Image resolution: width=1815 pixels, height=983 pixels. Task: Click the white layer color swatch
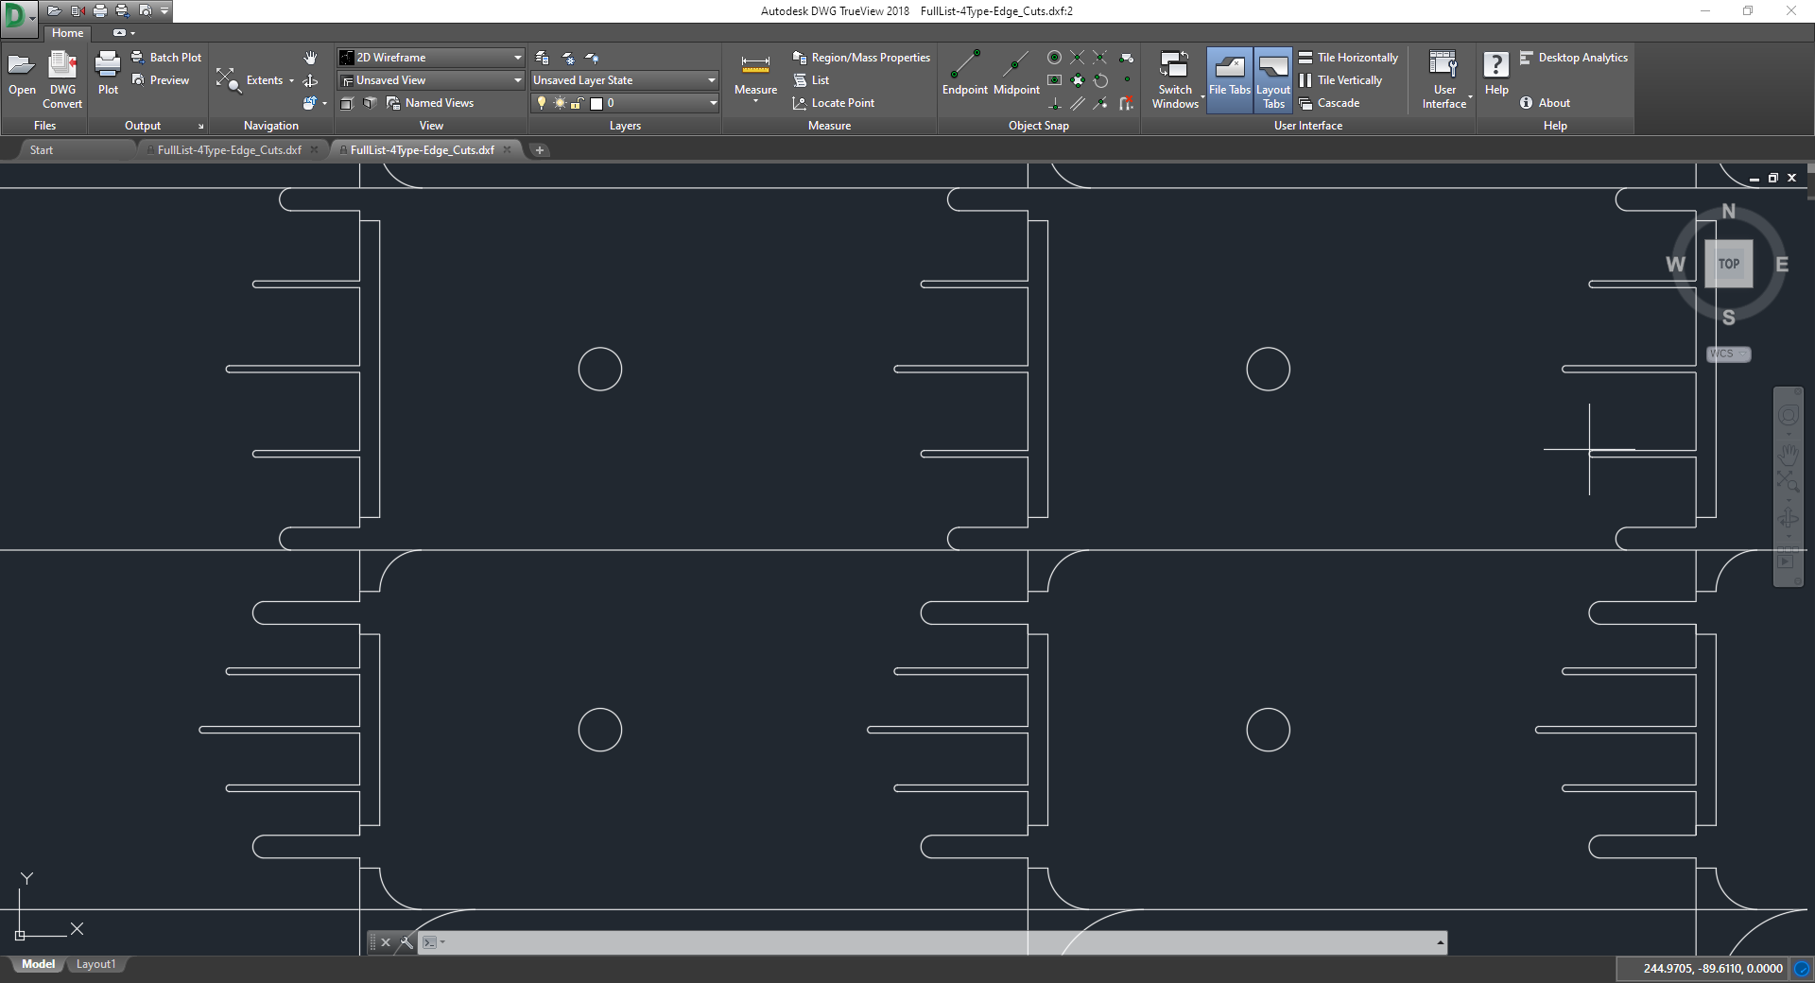click(x=596, y=103)
